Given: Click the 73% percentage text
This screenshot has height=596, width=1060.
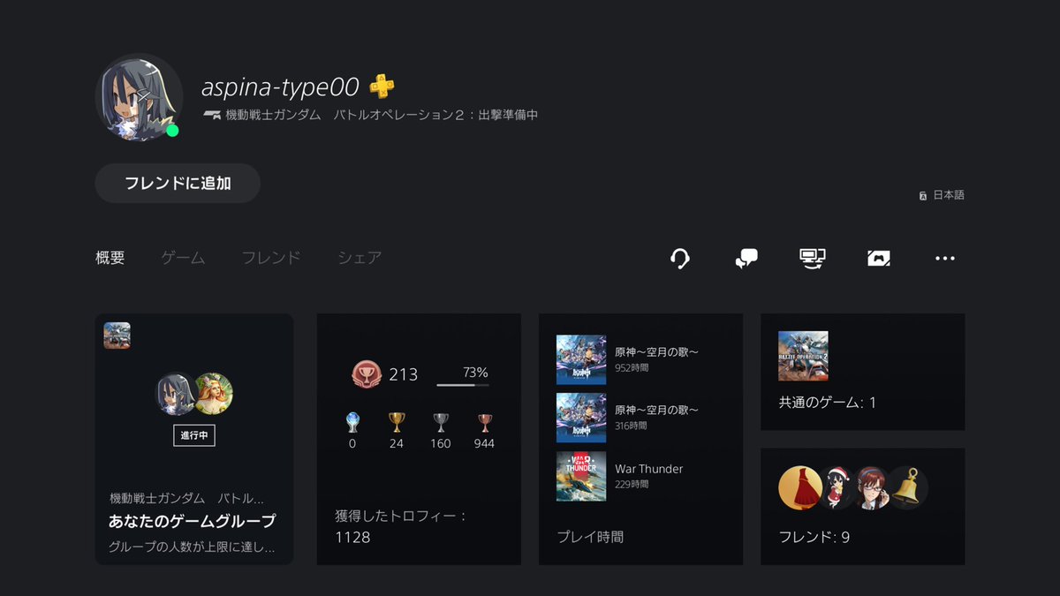Looking at the screenshot, I should pyautogui.click(x=475, y=373).
